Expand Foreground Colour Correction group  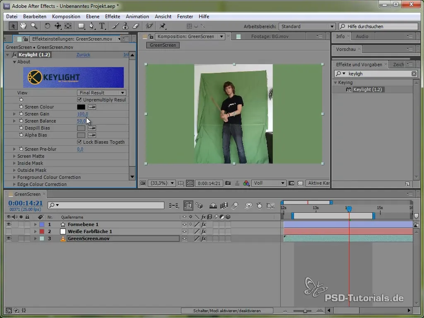pos(14,177)
